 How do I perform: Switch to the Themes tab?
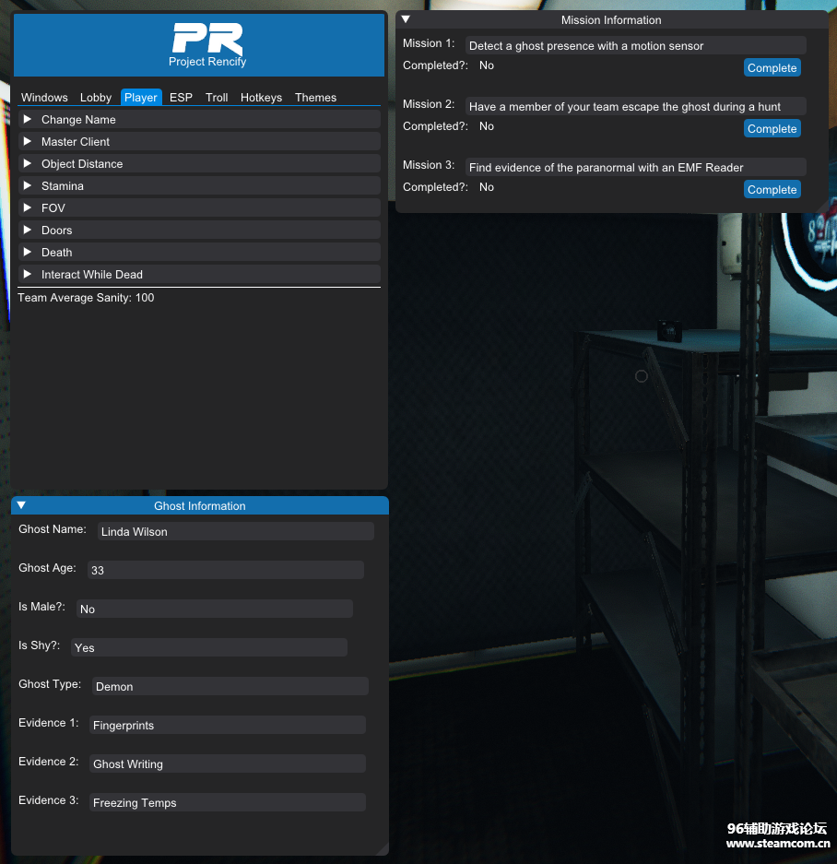pos(315,98)
